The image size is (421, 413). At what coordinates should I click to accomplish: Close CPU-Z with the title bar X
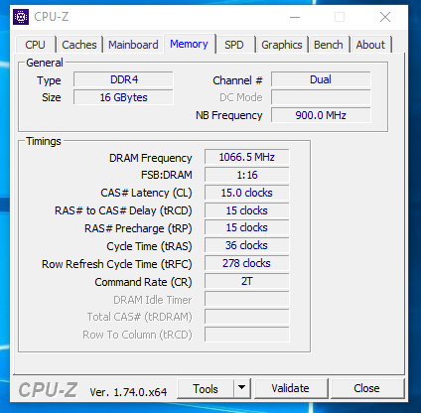[385, 17]
